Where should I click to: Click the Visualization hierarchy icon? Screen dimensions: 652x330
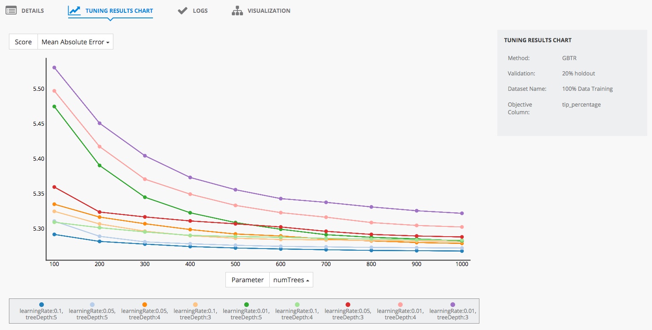click(x=237, y=11)
